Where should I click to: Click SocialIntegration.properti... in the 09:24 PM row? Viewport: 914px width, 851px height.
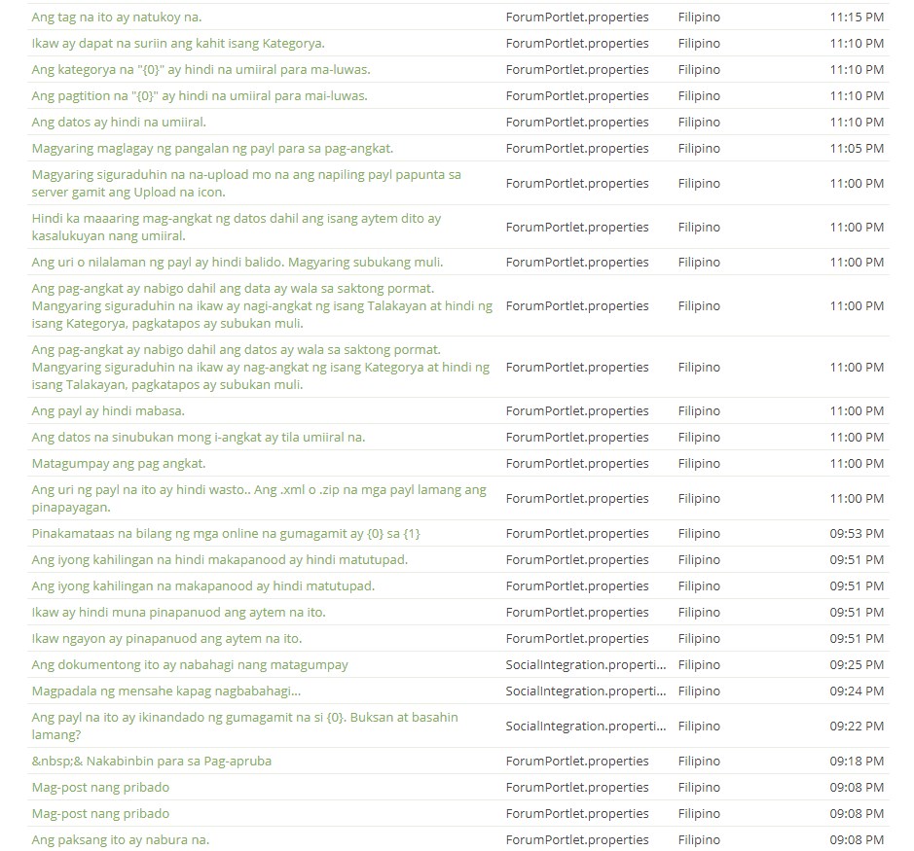(x=586, y=691)
